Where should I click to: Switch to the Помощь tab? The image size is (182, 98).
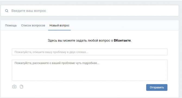(x=11, y=26)
